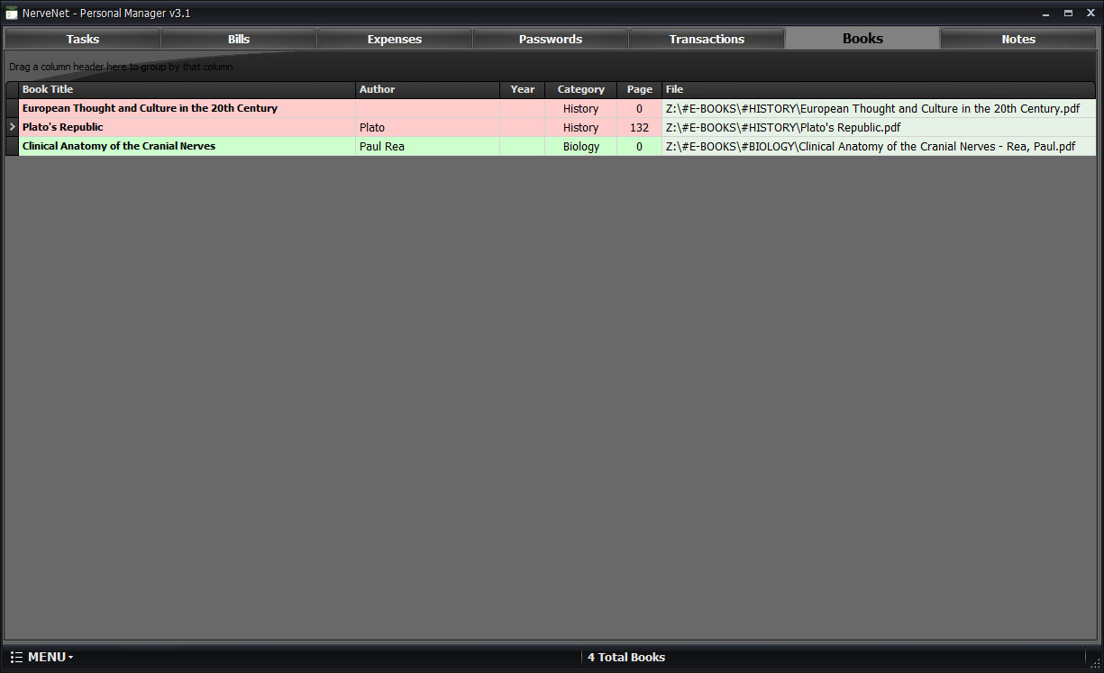1104x673 pixels.
Task: Click the Page column header
Action: pyautogui.click(x=639, y=89)
